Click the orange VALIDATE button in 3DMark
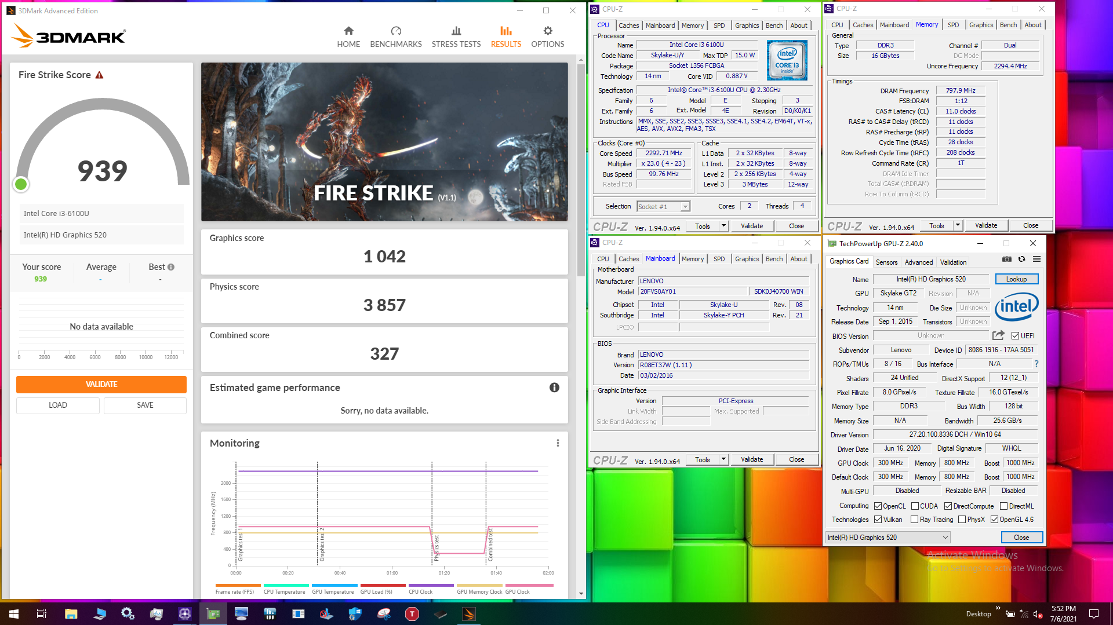 [x=101, y=384]
